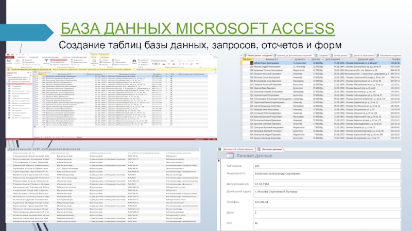This screenshot has width=412, height=231.
Task: Click the Обновить все refresh icon
Action: [x=94, y=61]
